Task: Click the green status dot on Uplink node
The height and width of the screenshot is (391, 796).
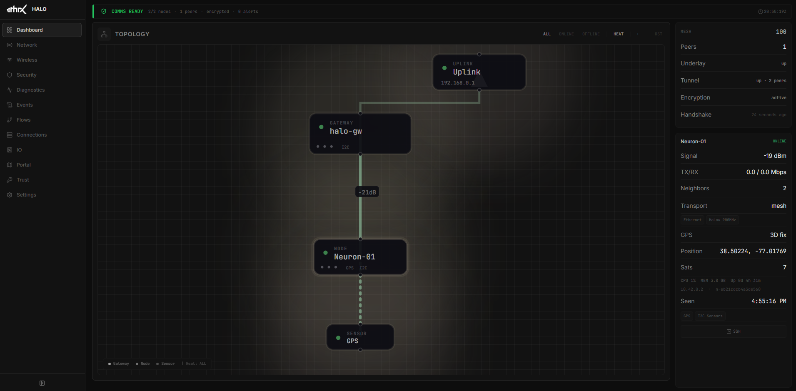Action: (444, 68)
